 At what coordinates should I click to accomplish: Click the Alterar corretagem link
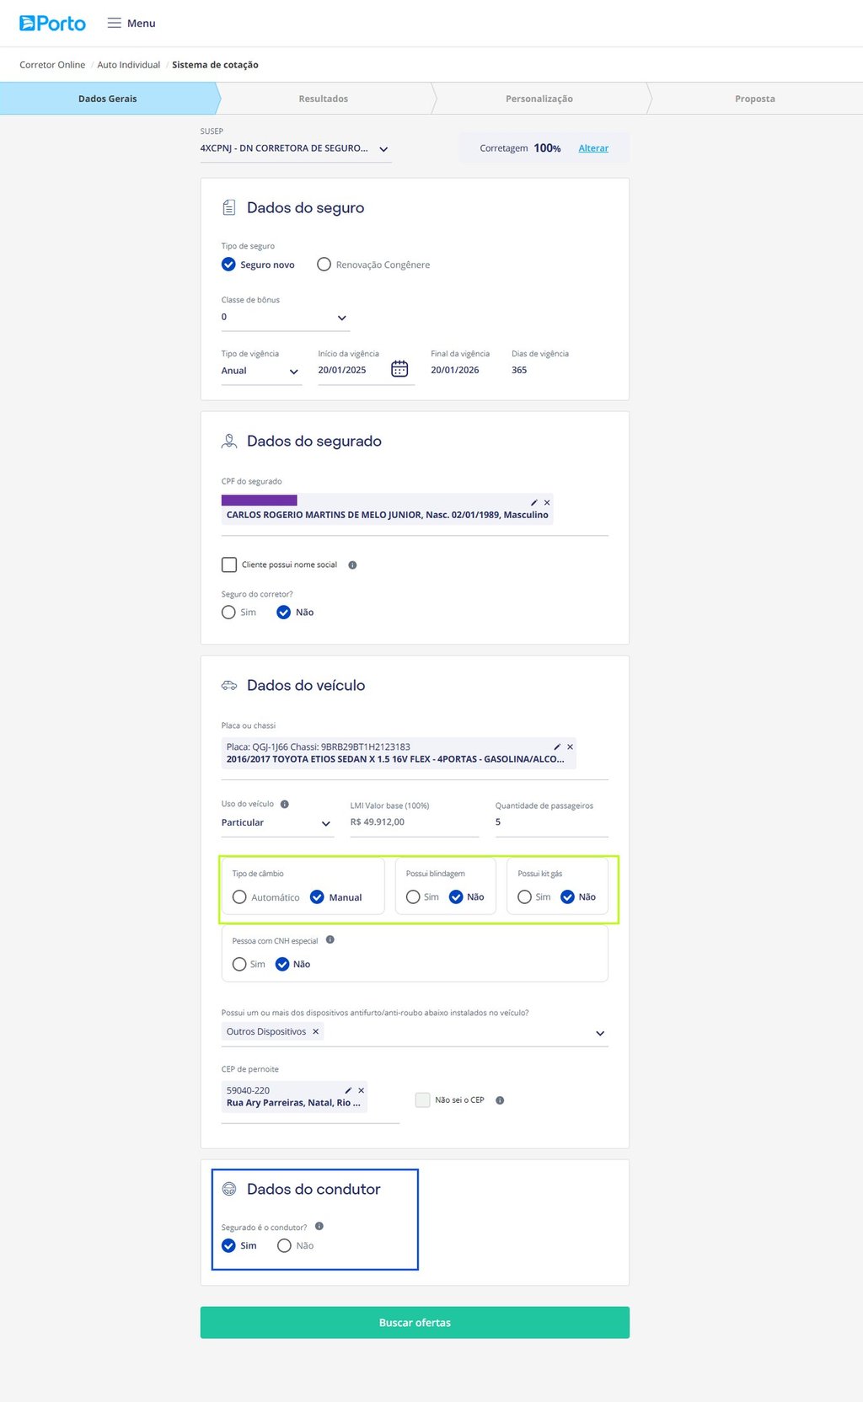pos(593,148)
